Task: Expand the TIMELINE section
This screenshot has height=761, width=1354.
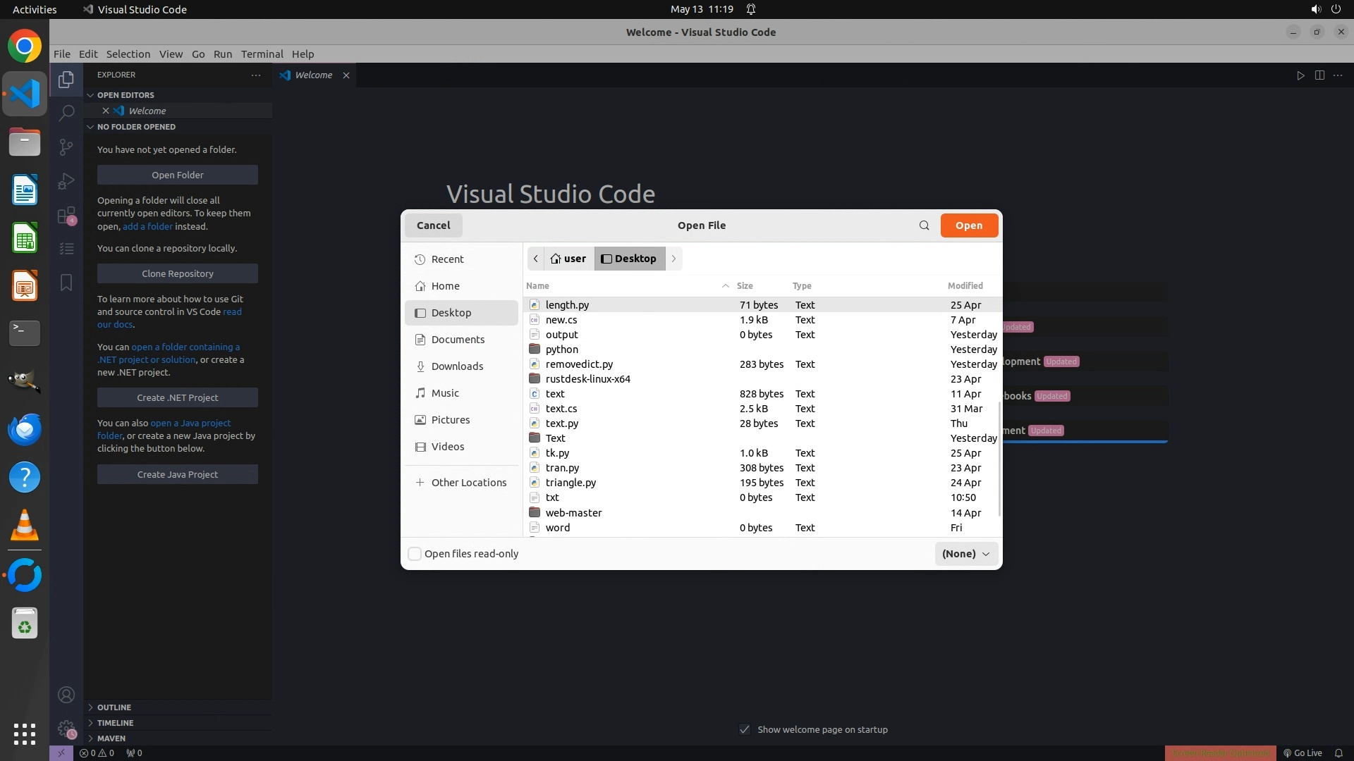Action: point(115,723)
